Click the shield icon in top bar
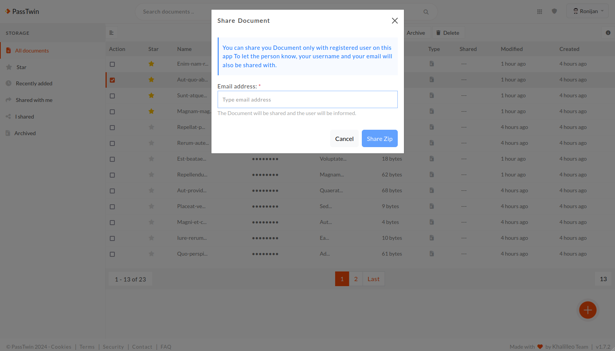The width and height of the screenshot is (615, 351). [x=554, y=11]
